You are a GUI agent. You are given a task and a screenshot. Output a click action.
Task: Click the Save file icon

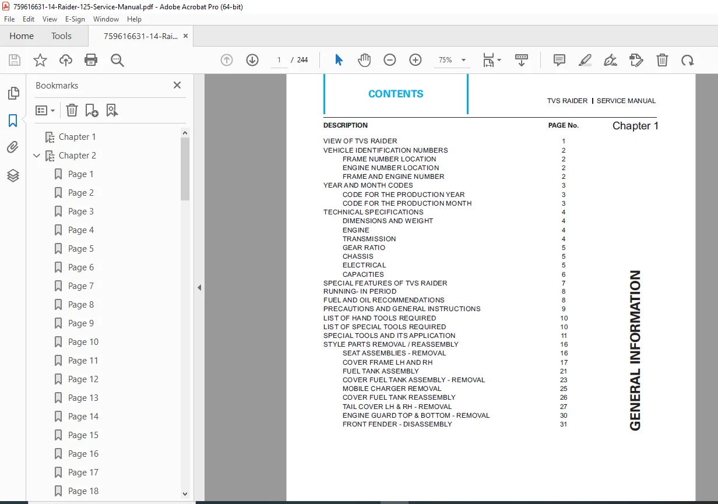pyautogui.click(x=15, y=60)
